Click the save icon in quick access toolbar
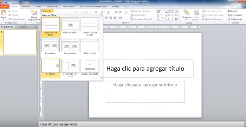246x127 pixels. [6, 2]
